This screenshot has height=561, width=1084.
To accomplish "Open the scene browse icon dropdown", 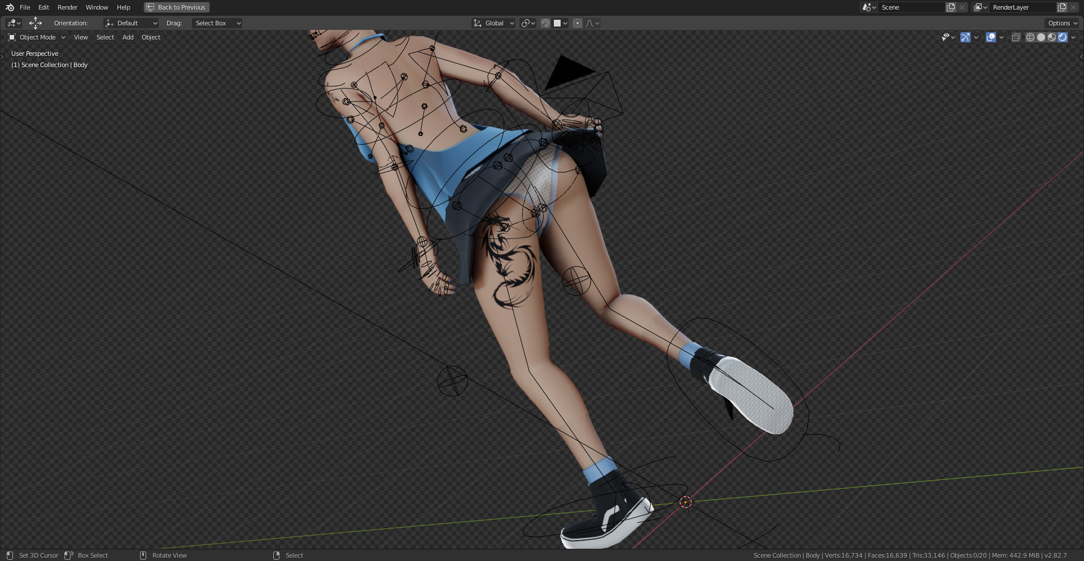I will pos(869,7).
